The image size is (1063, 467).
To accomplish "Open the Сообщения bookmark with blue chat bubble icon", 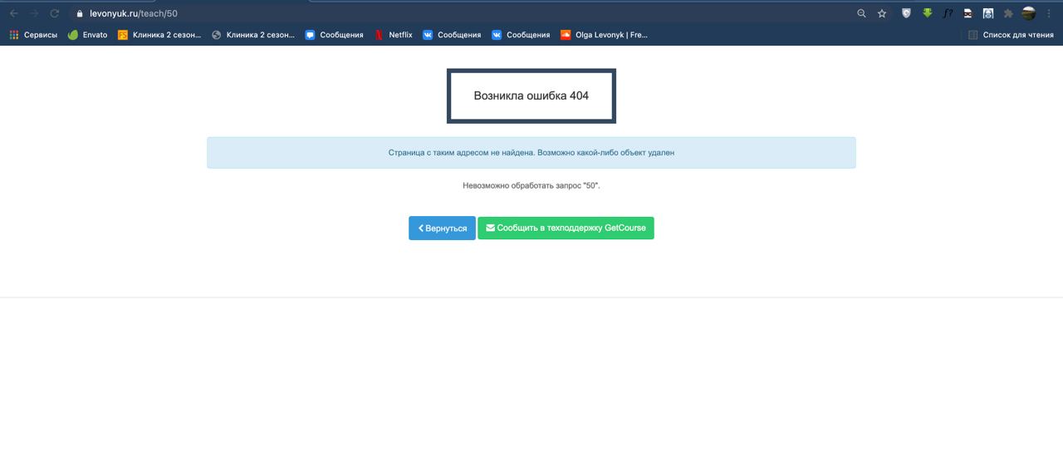I will coord(335,35).
